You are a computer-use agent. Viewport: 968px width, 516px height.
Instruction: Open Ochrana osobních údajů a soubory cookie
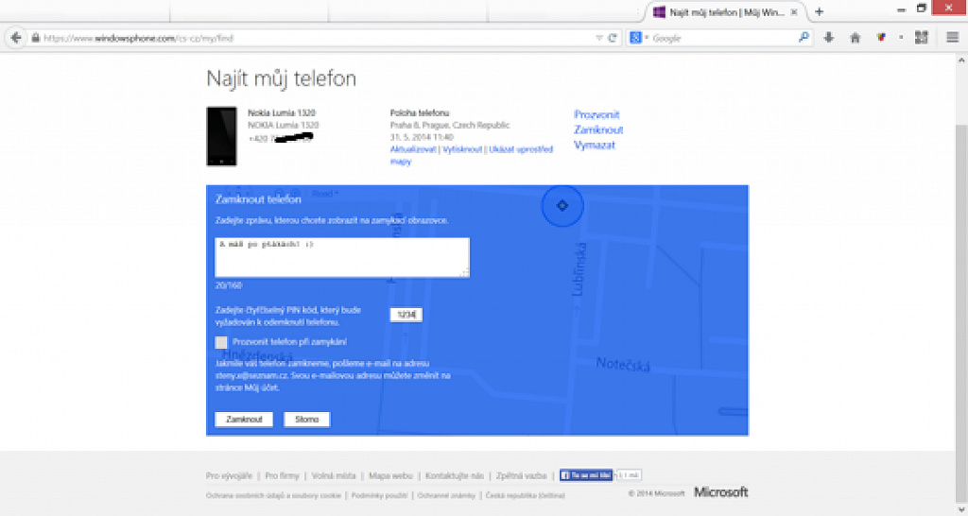click(x=273, y=495)
